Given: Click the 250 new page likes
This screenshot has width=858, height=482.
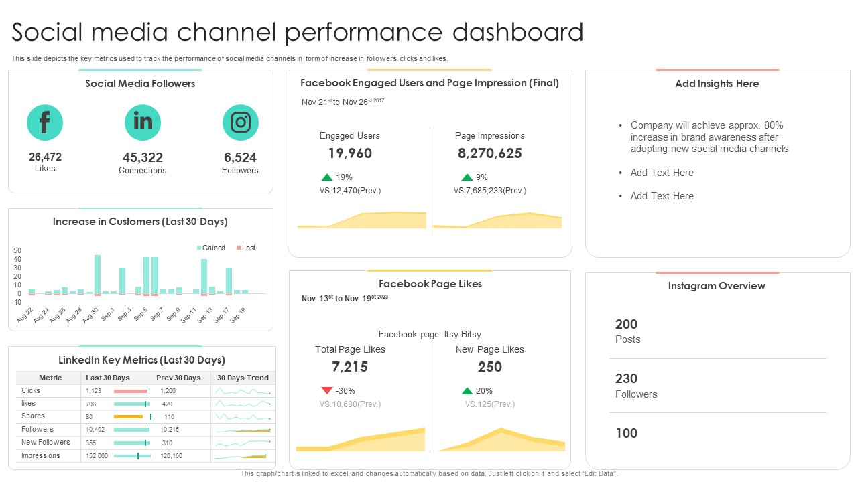Looking at the screenshot, I should click(x=490, y=367).
